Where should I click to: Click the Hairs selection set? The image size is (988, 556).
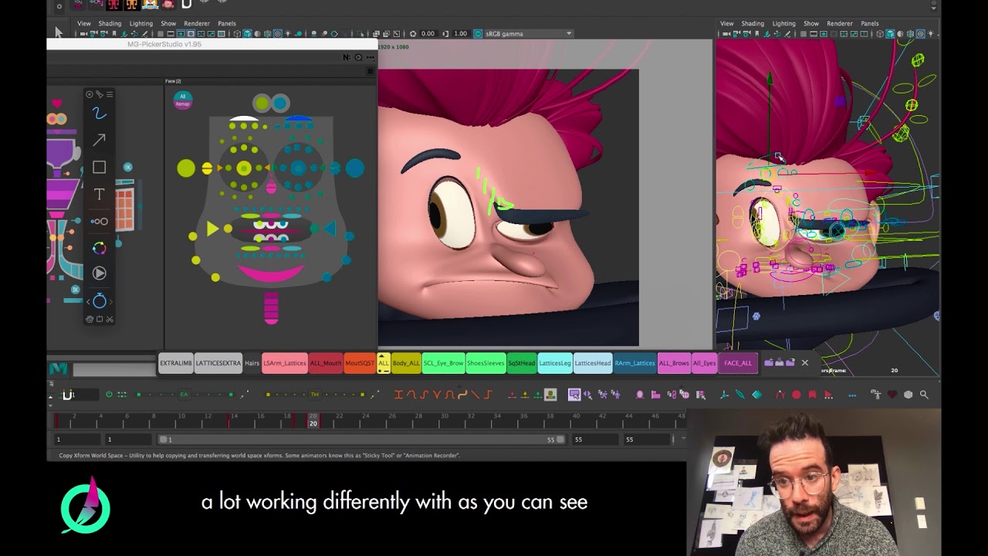(x=252, y=363)
